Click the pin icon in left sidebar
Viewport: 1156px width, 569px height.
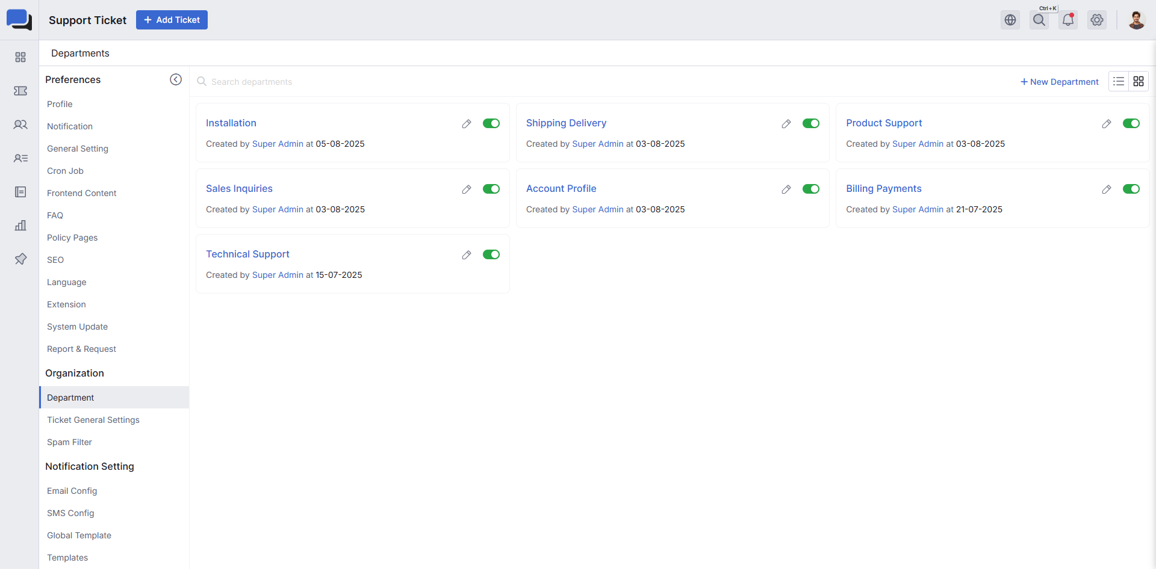[x=20, y=259]
